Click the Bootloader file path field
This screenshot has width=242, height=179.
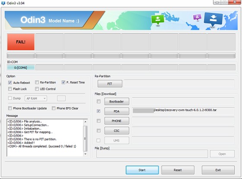click(183, 101)
